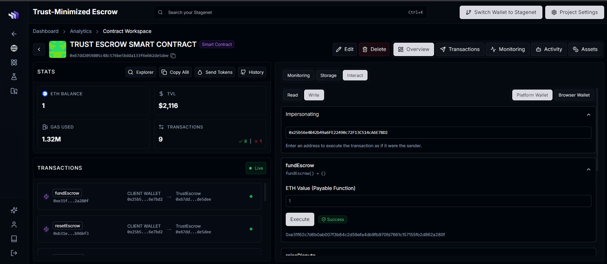Click the Delete contract button
This screenshot has height=264, width=607.
[374, 49]
